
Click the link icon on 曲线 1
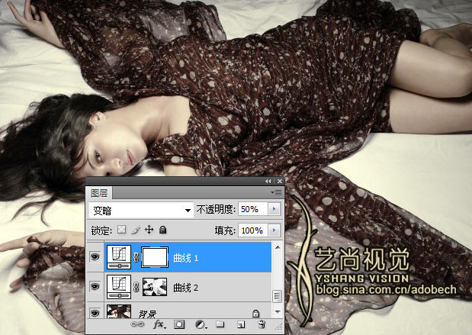[136, 257]
